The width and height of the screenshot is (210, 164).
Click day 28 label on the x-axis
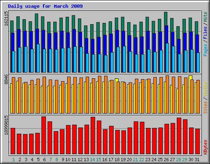coord(178,159)
